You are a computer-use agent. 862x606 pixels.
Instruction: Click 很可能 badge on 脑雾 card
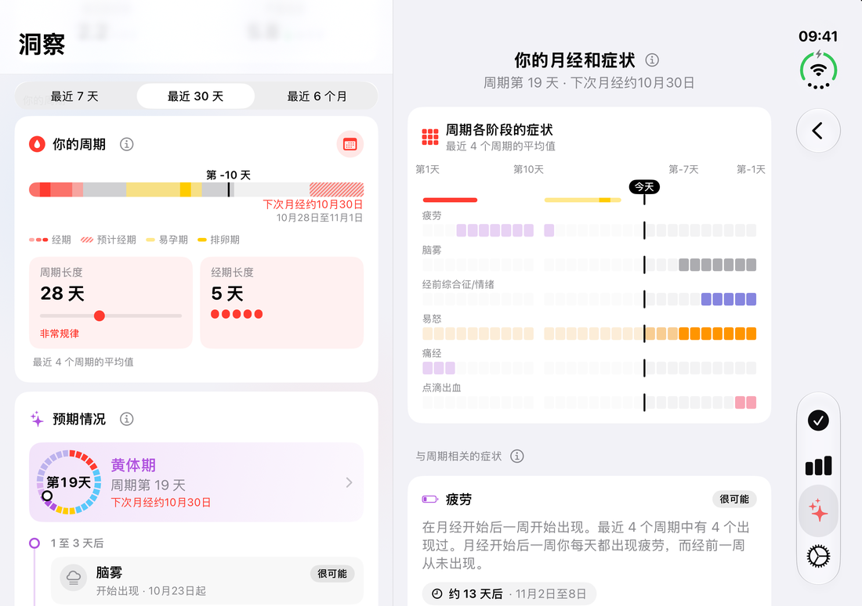click(332, 574)
